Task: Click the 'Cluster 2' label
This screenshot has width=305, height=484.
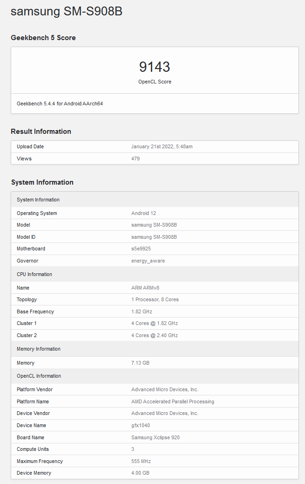Action: (x=27, y=336)
